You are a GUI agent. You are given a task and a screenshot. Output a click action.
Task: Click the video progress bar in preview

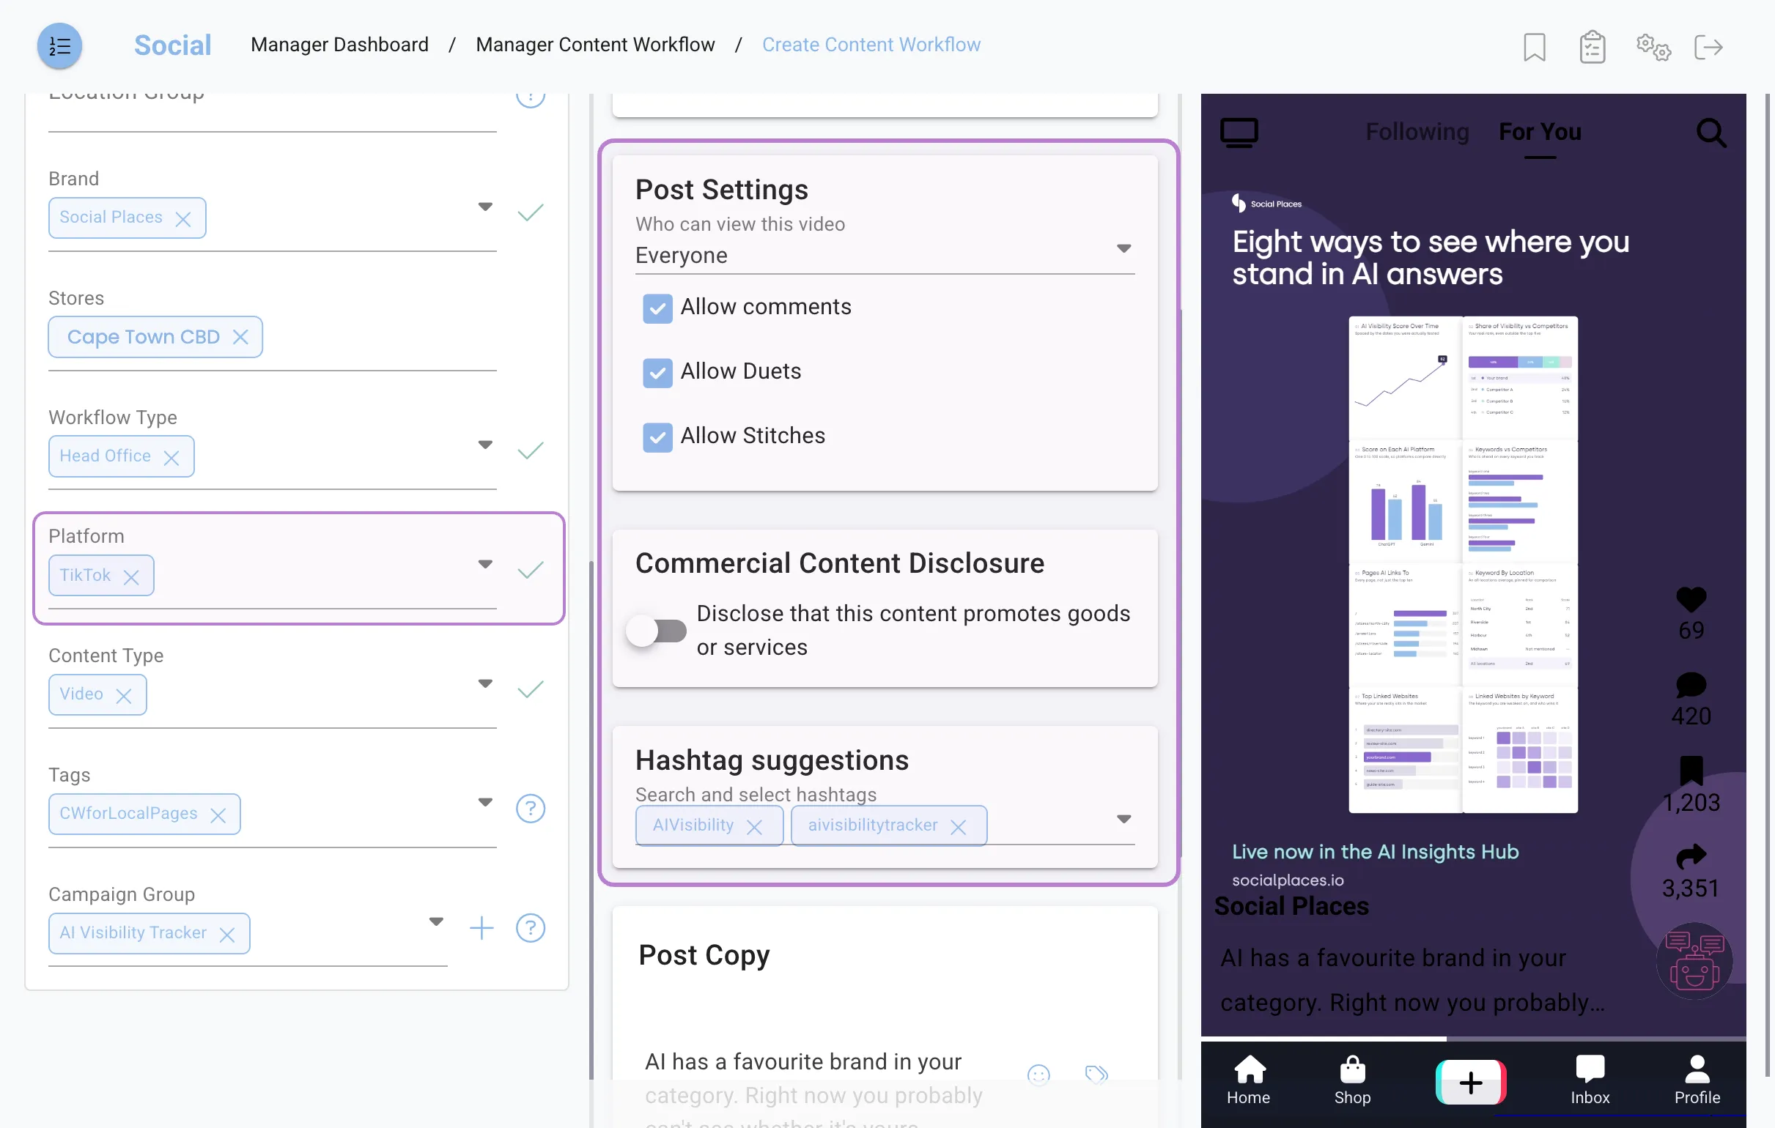(1473, 1039)
